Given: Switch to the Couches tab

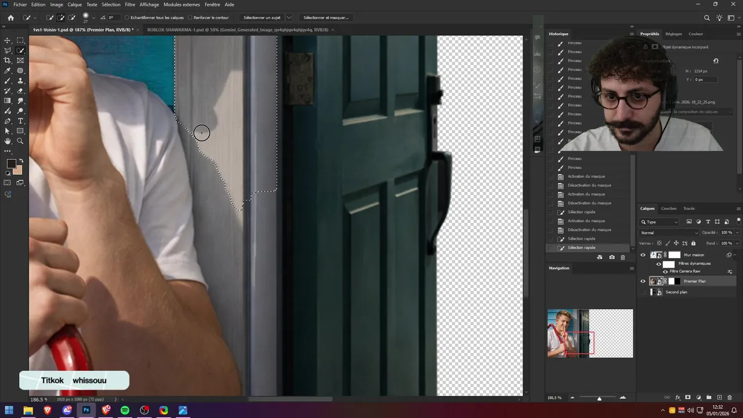Looking at the screenshot, I should (x=669, y=208).
